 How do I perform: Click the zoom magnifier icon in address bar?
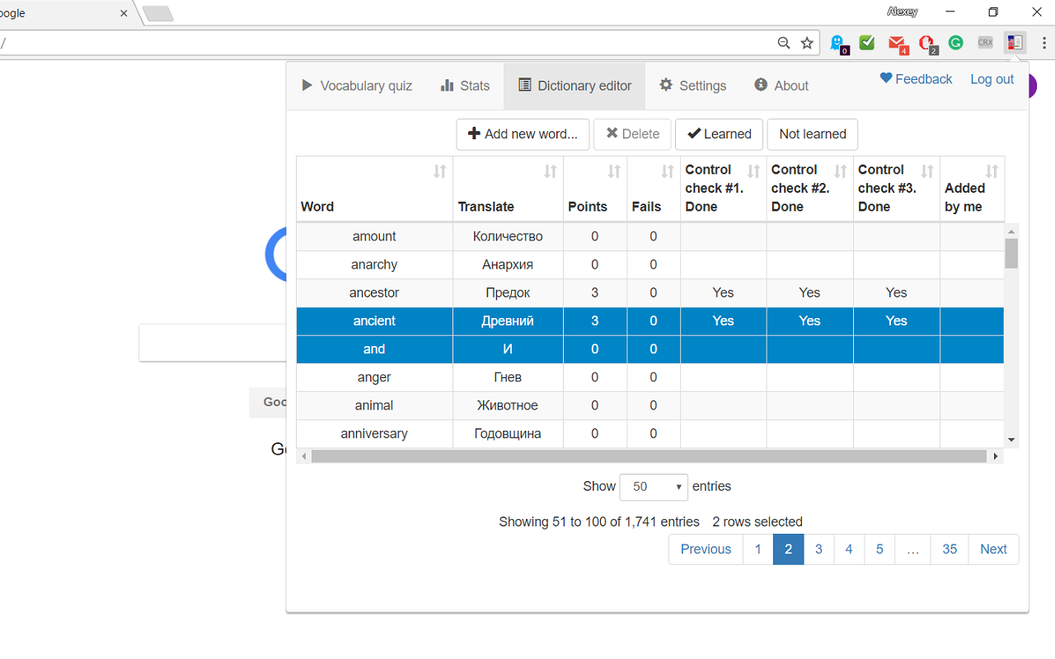[x=784, y=43]
